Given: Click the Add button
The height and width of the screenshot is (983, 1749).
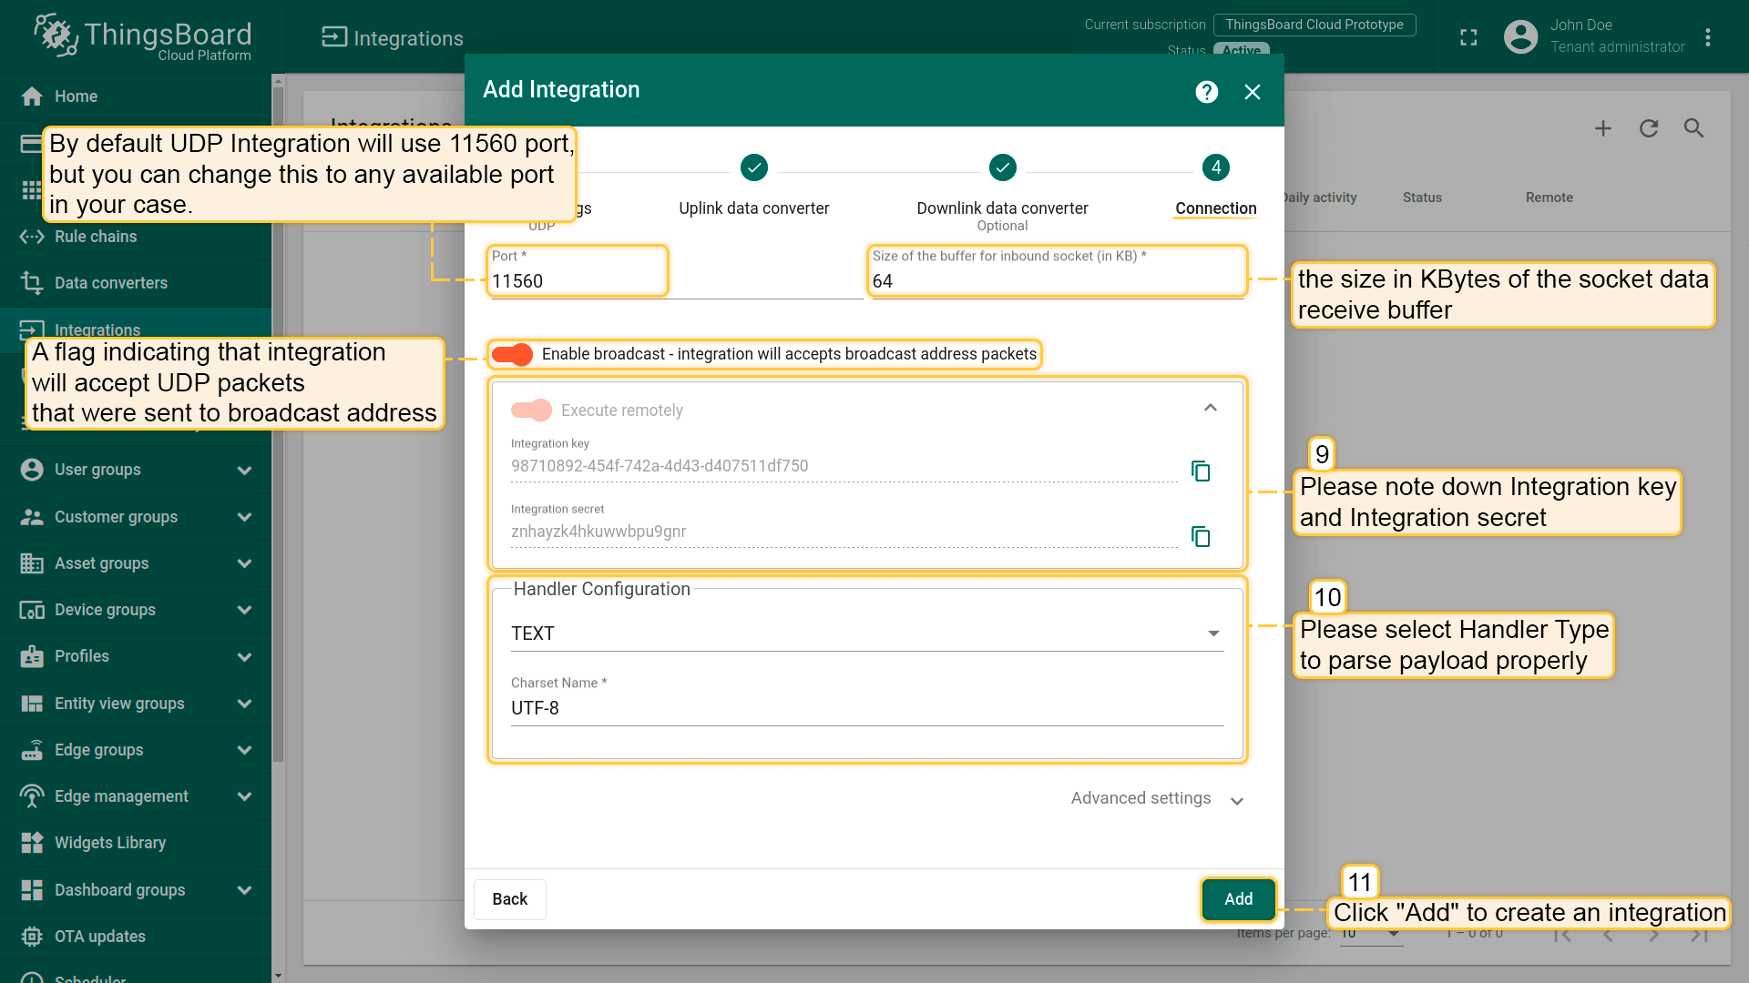Looking at the screenshot, I should pos(1238,899).
